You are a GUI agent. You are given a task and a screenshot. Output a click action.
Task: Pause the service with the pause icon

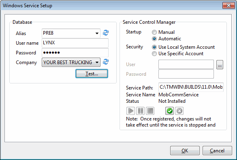tap(140, 111)
